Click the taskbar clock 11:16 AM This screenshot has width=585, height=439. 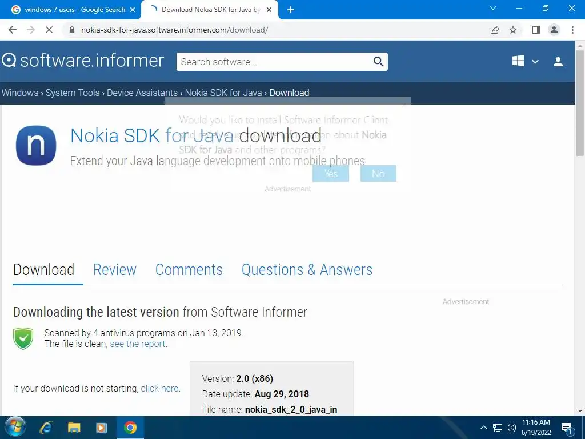pos(536,422)
